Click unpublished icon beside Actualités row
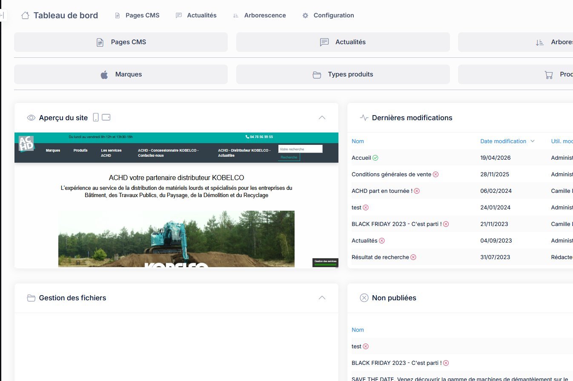Image resolution: width=573 pixels, height=381 pixels. [x=382, y=240]
